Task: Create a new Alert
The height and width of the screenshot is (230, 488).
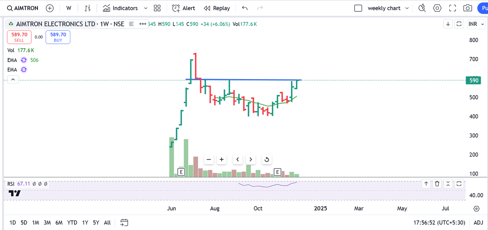Action: point(183,8)
